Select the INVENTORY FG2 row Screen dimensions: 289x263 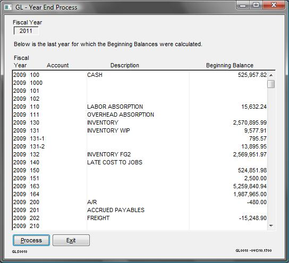[x=140, y=154]
